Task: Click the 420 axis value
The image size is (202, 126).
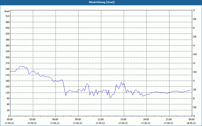Action: coord(8,34)
